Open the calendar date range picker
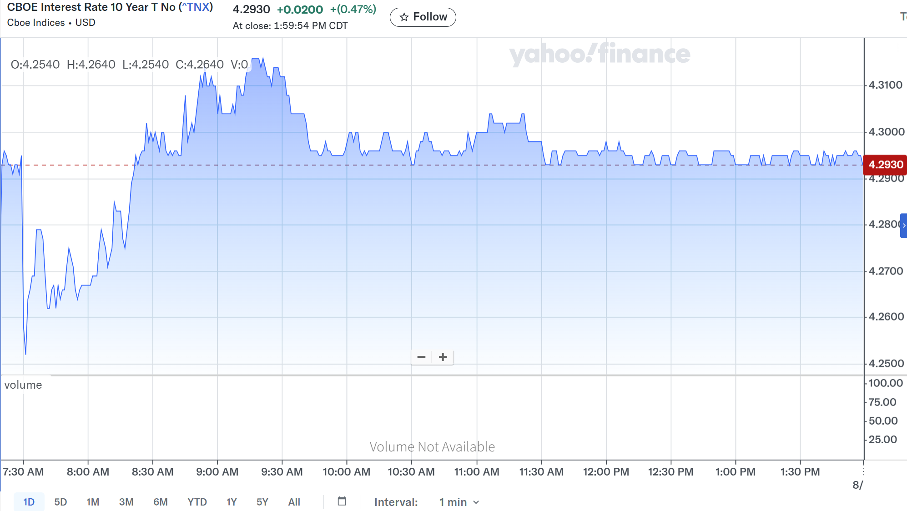The width and height of the screenshot is (907, 511). coord(342,501)
